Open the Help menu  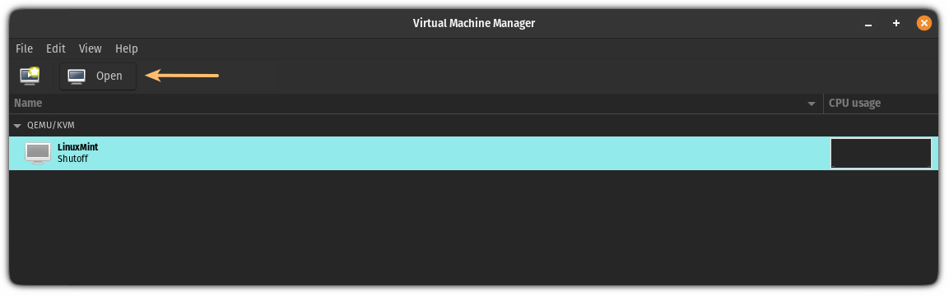point(127,49)
